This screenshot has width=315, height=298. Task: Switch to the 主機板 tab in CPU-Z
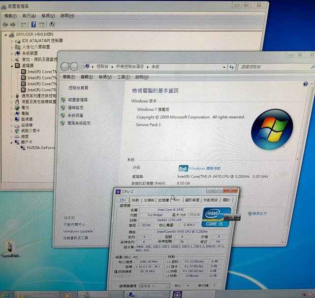pos(149,200)
